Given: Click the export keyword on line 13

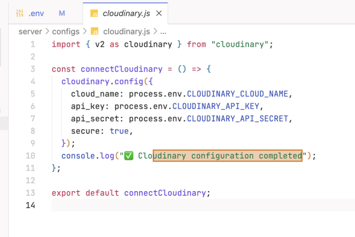Looking at the screenshot, I should (x=66, y=193).
